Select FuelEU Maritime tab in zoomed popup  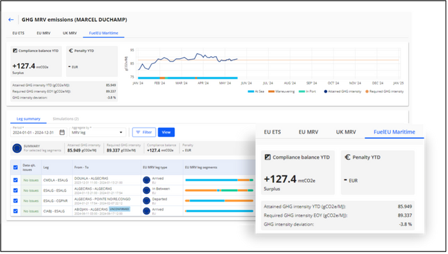click(394, 132)
